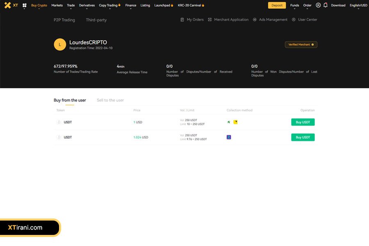
Task: Click the Verified Merchant badge
Action: 301,45
